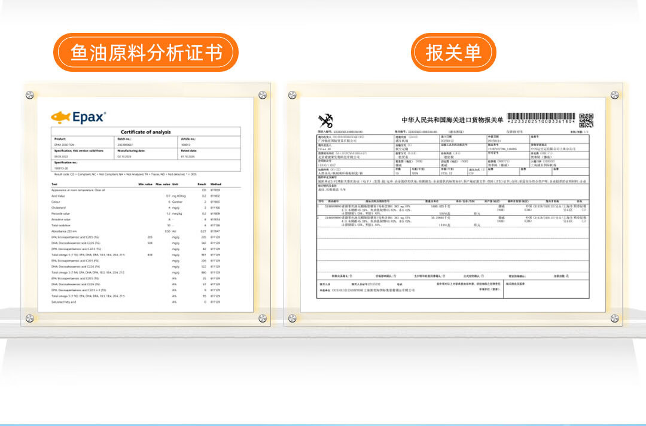Select the 报关单 orange label
646x426 pixels.
[x=453, y=53]
